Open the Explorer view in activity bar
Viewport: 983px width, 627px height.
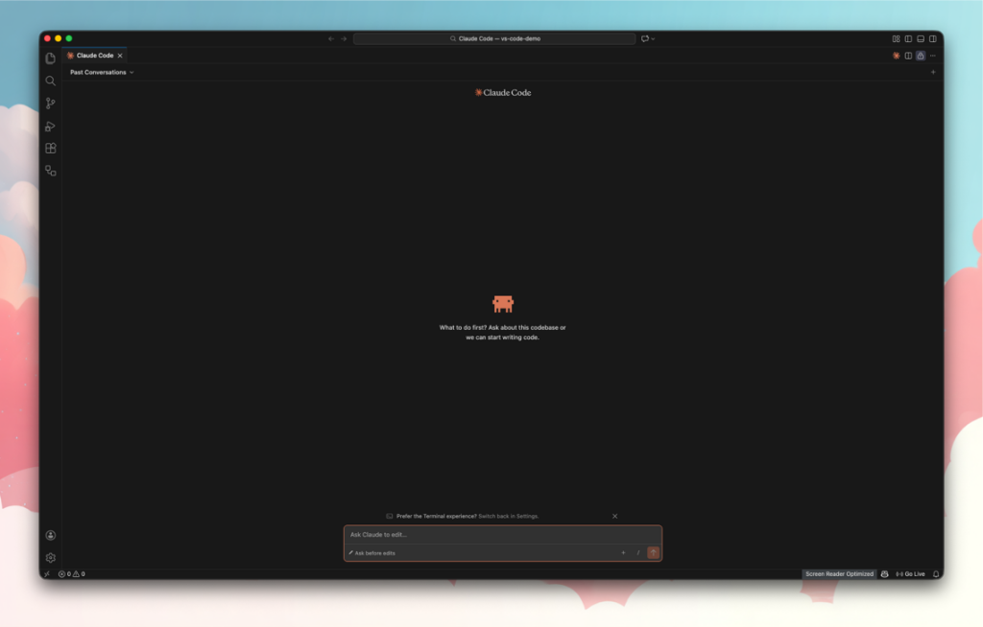pyautogui.click(x=49, y=58)
